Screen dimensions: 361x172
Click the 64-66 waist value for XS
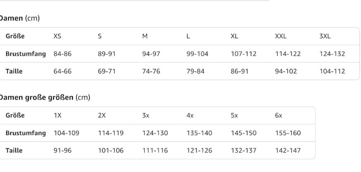pyautogui.click(x=62, y=71)
